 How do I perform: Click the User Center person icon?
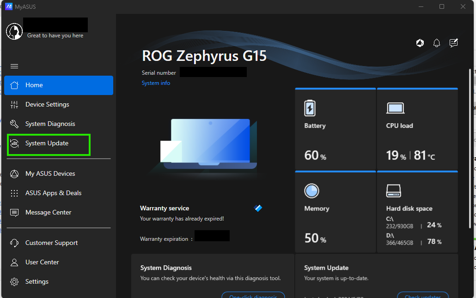(x=14, y=262)
